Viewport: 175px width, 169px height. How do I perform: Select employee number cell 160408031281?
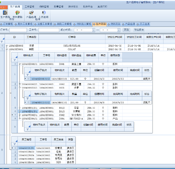(x=26, y=148)
